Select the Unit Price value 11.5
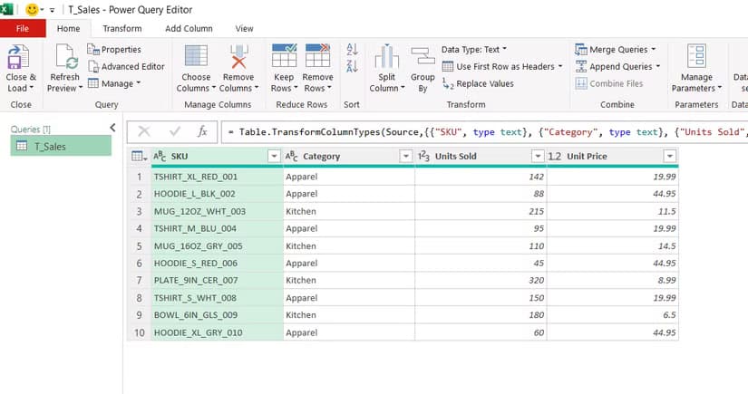 click(x=613, y=212)
